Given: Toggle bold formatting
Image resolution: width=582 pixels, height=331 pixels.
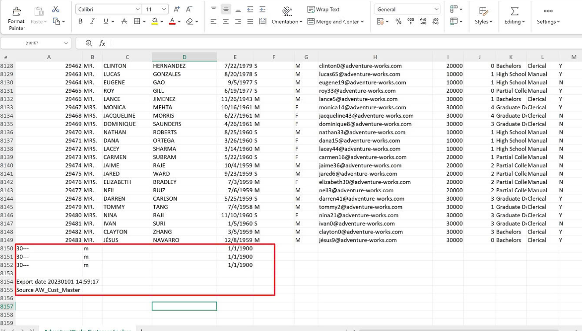Looking at the screenshot, I should pos(80,22).
